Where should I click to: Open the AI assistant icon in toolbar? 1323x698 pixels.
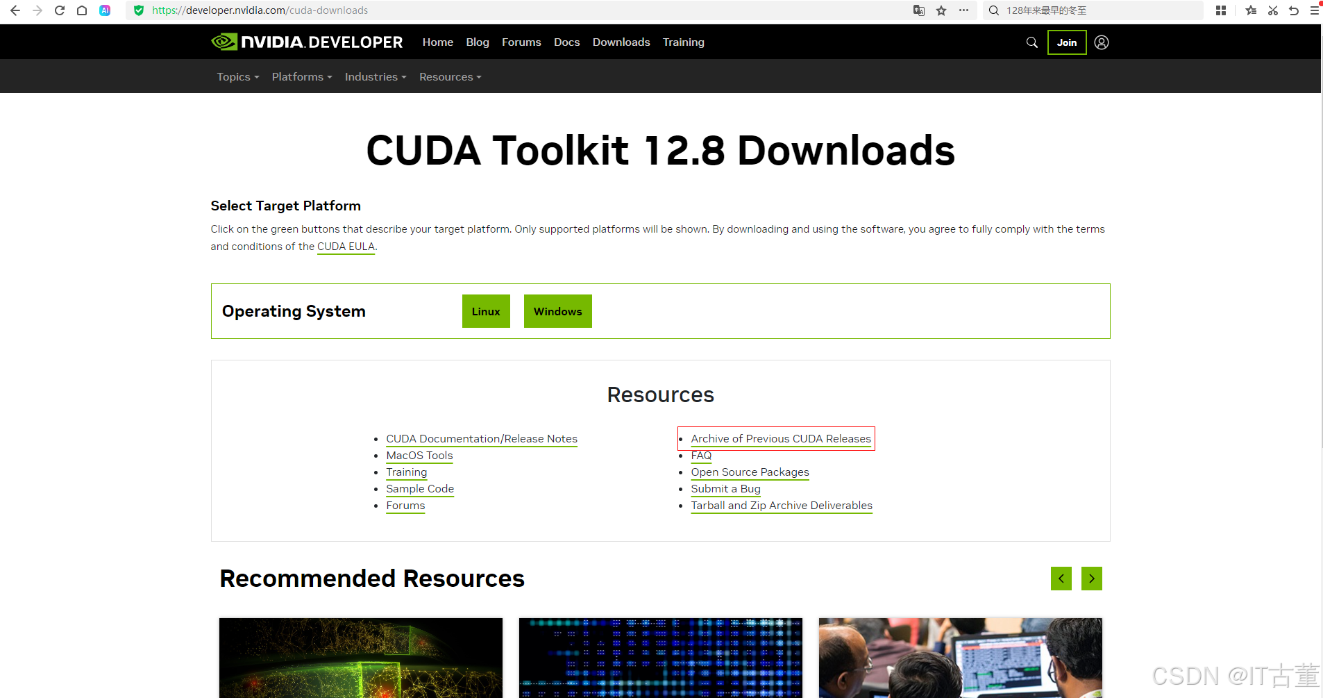click(x=105, y=10)
